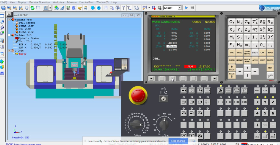Open the Assist combo box dropdown
Screen dimensions: 280x145
pyautogui.click(x=180, y=8)
